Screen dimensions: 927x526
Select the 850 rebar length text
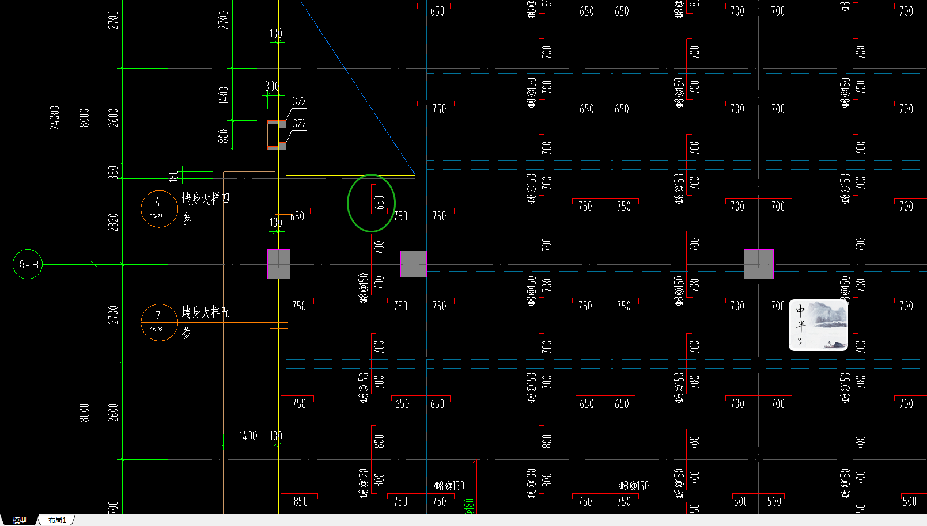click(x=301, y=502)
